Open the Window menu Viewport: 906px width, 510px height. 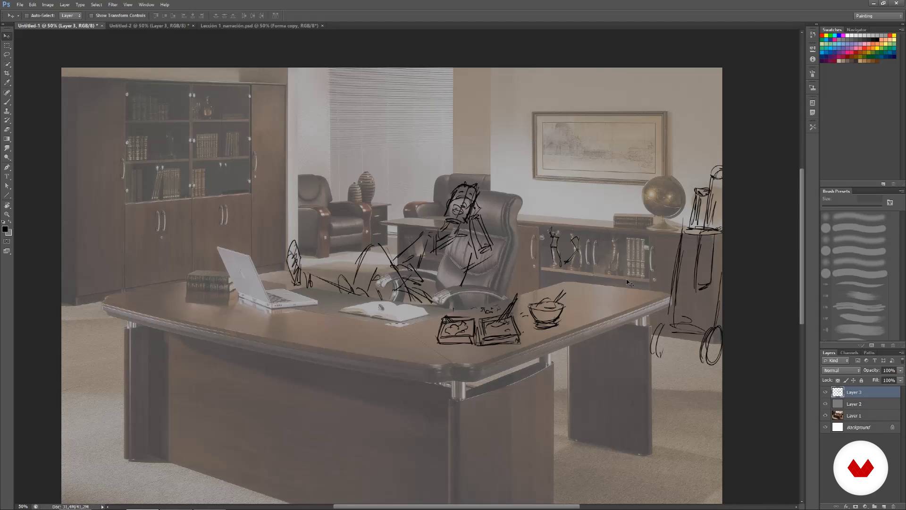(x=146, y=5)
